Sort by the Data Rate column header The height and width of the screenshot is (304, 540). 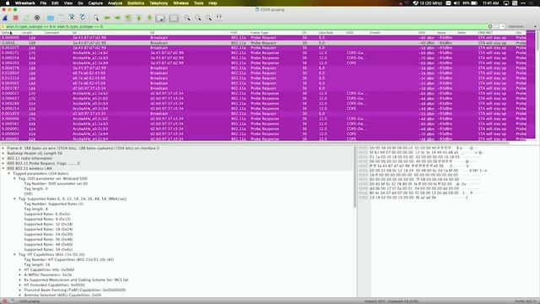[x=326, y=32]
